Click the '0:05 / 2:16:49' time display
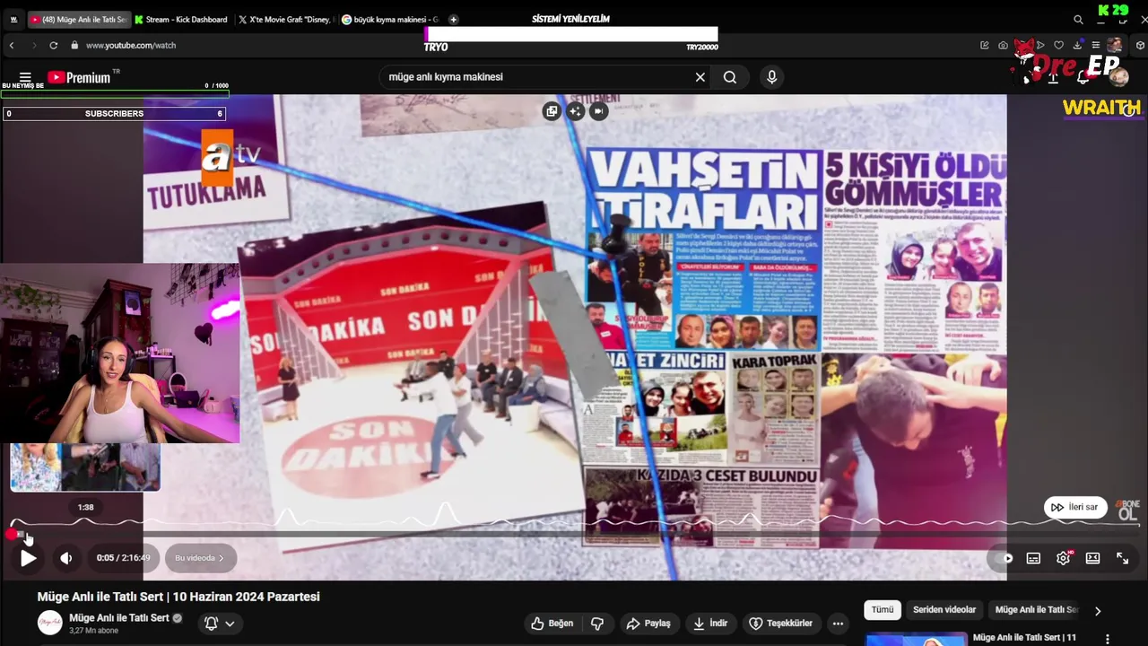Screen dimensions: 1148x646 [x=124, y=558]
